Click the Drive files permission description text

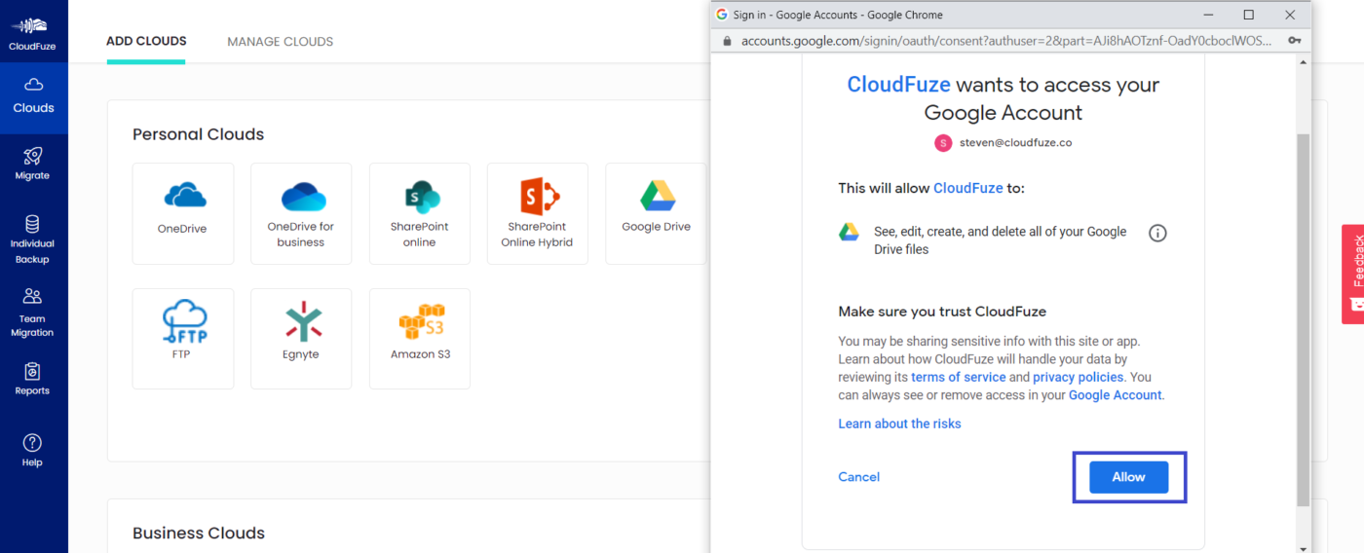pyautogui.click(x=1000, y=240)
